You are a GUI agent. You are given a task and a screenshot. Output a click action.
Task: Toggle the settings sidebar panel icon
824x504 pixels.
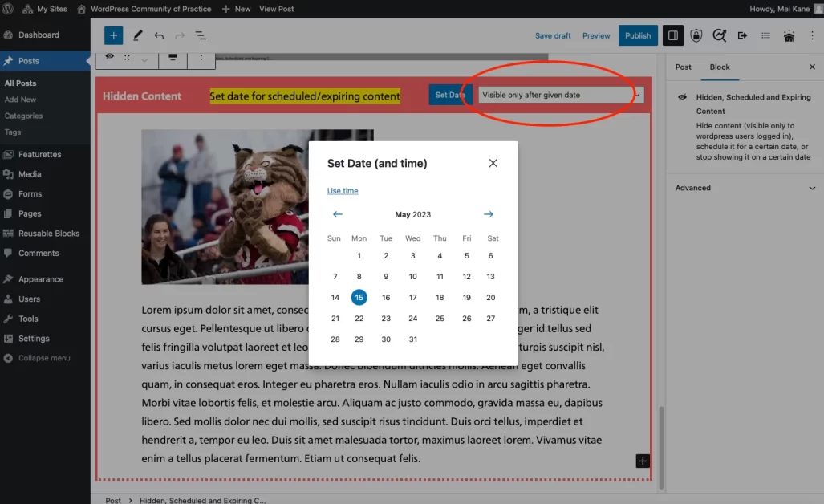point(672,35)
